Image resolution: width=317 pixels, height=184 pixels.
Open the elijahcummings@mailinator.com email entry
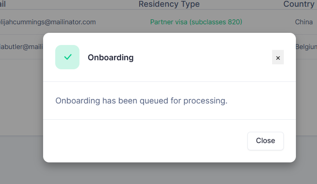[x=48, y=22]
